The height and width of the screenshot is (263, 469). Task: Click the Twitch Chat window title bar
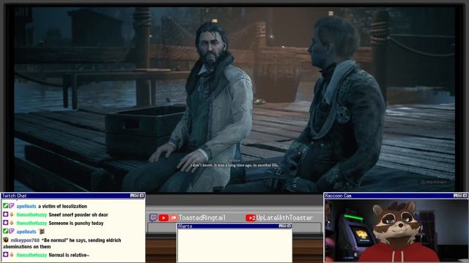pos(73,196)
